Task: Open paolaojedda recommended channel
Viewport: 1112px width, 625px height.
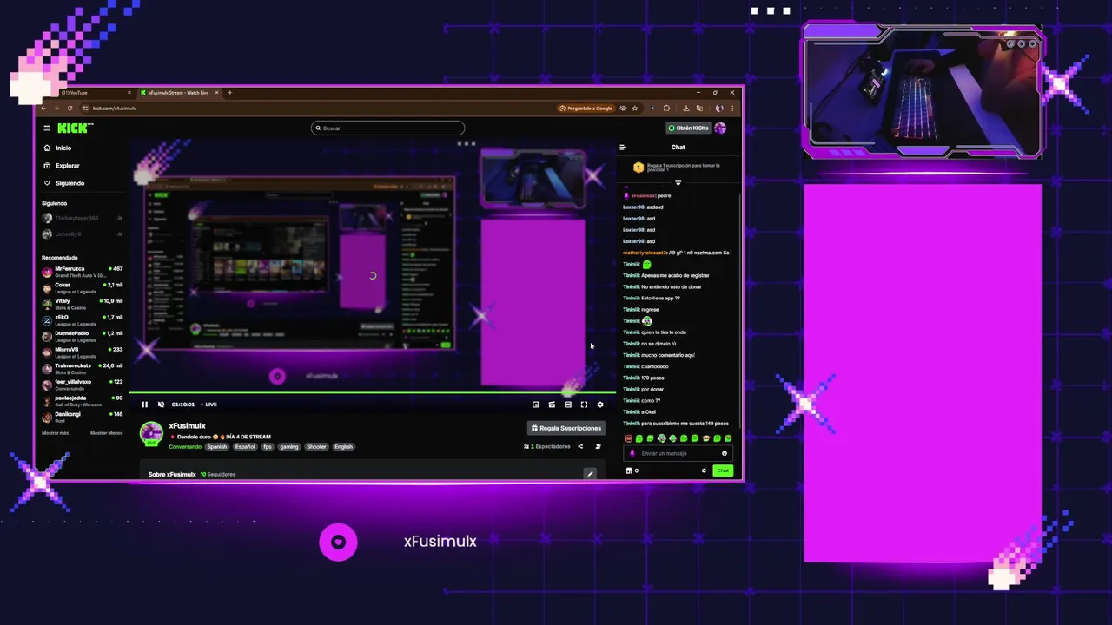Action: [x=83, y=400]
